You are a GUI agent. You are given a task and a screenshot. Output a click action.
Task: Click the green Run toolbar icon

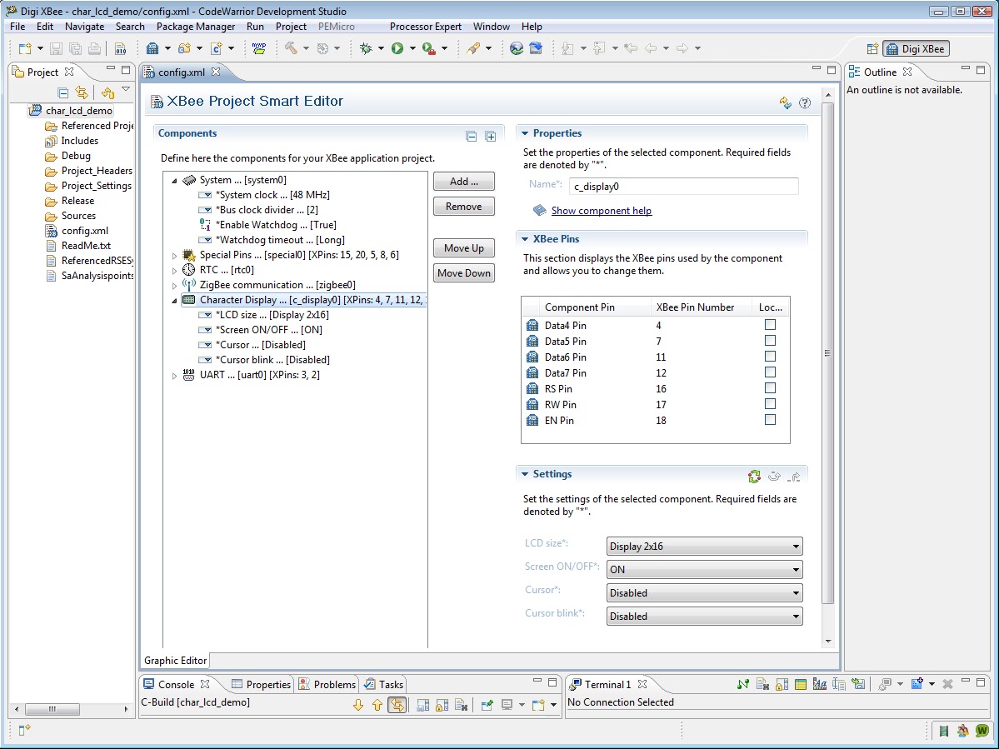(397, 48)
